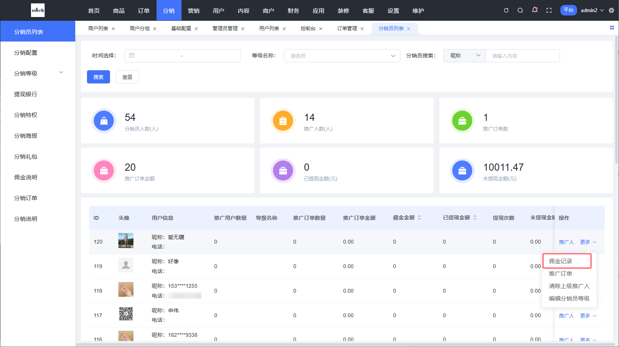This screenshot has height=347, width=619.
Task: Click the purple 已提现金额 icon
Action: 283,171
